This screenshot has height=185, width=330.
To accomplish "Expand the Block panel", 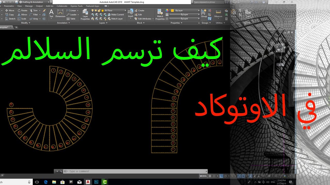I will (x=141, y=23).
